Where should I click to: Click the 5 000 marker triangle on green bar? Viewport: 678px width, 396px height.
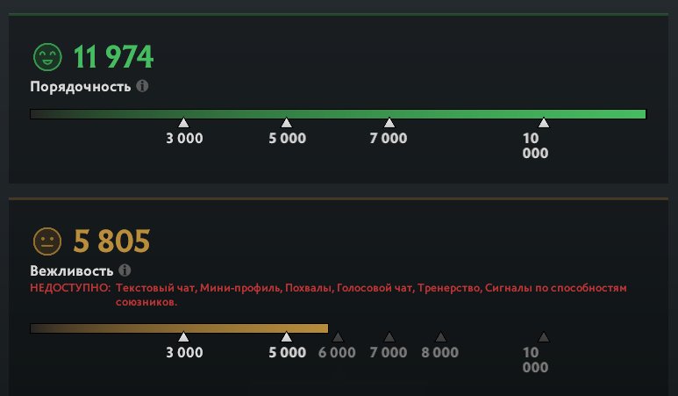[x=286, y=123]
